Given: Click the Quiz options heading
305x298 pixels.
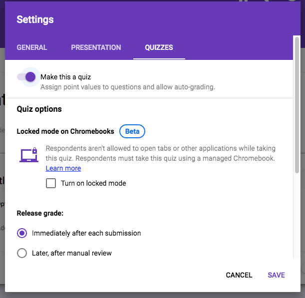Looking at the screenshot, I should 39,109.
